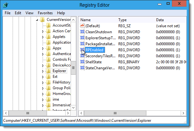Expand the ime key
194x131 pixels.
pos(43,100)
